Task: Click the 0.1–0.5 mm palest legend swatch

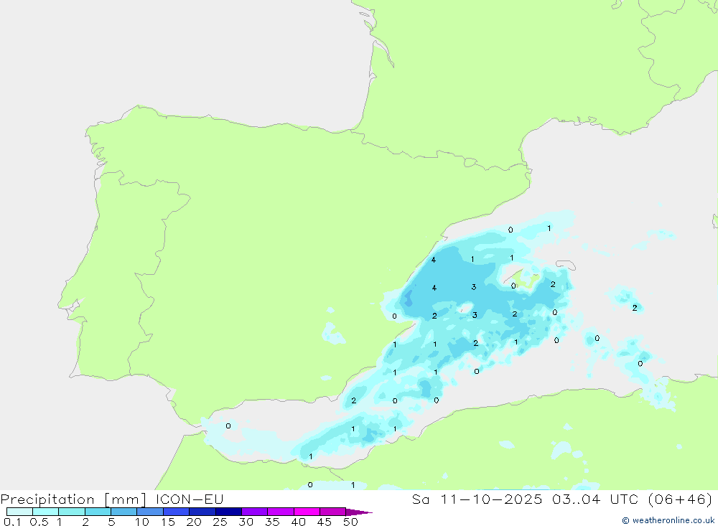Action: [19, 512]
